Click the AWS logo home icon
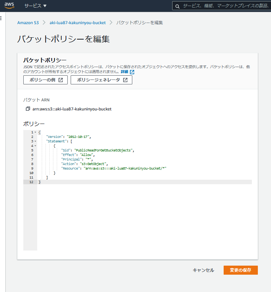 (x=9, y=6)
